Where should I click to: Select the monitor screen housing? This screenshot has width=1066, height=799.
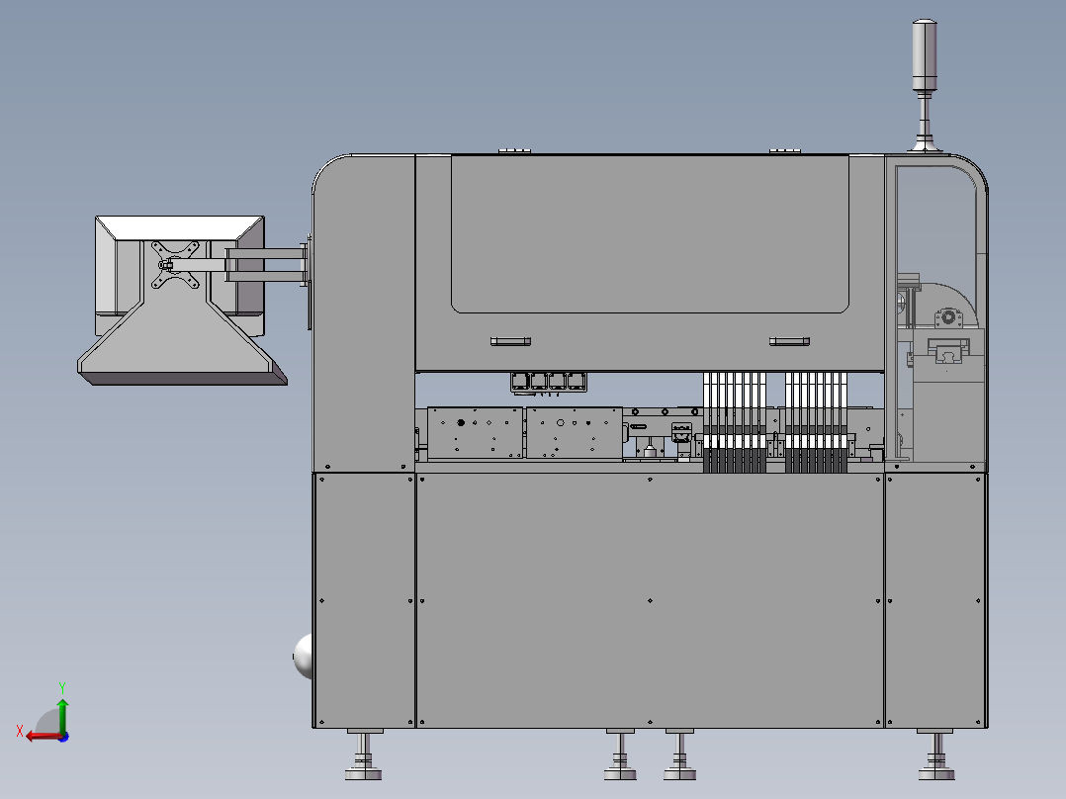click(x=180, y=276)
